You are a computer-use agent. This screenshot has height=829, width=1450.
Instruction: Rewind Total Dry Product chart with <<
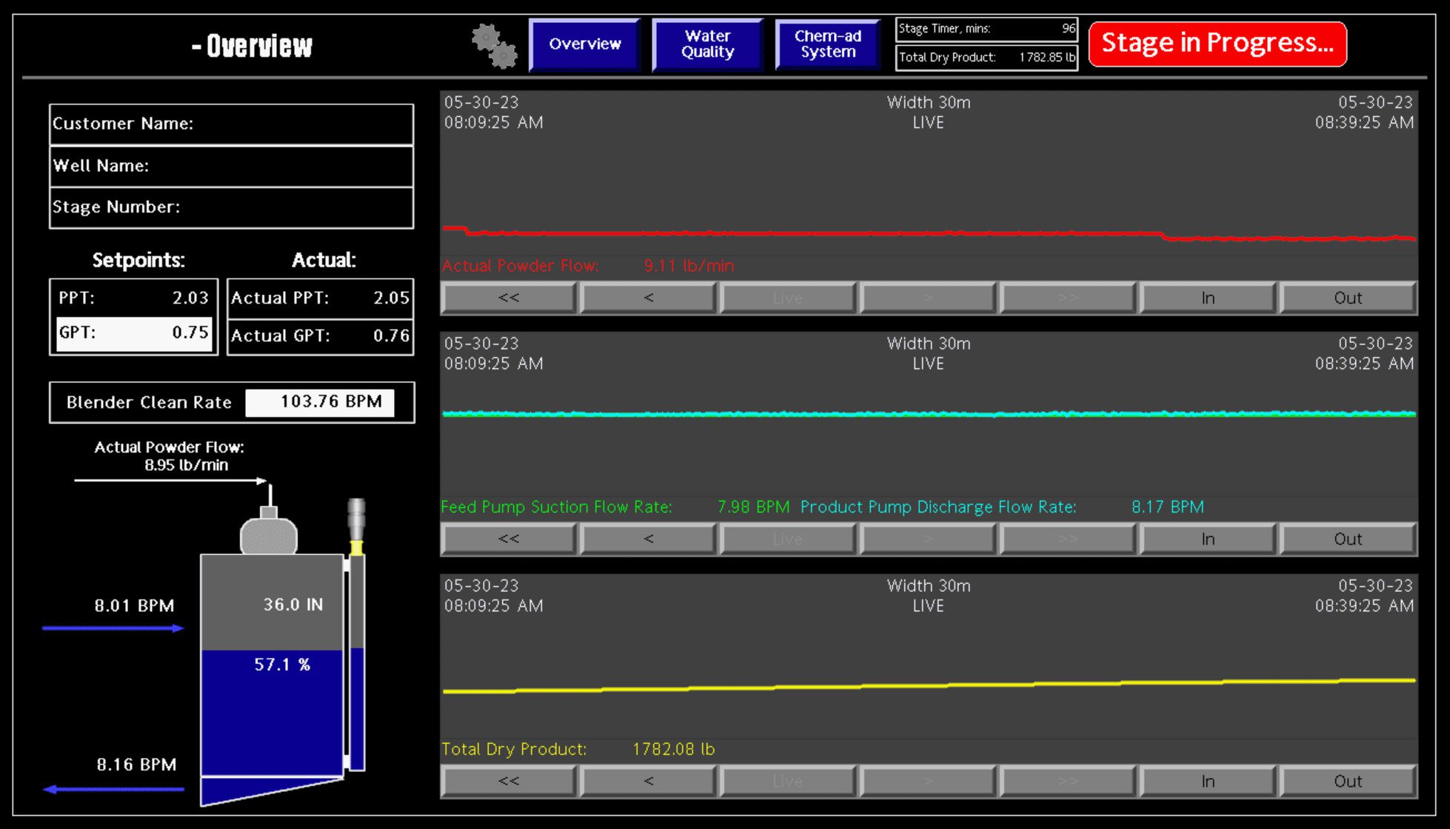[x=509, y=782]
